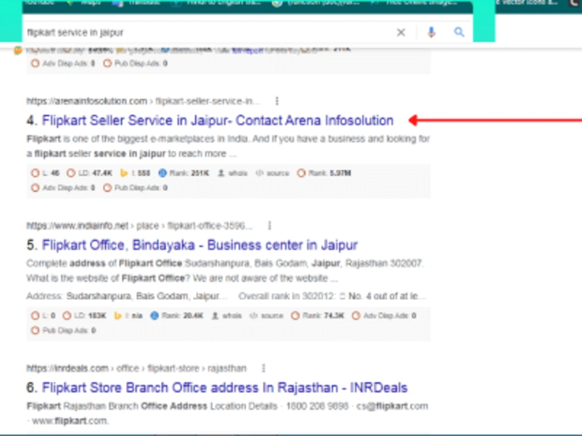582x436 pixels.
Task: Click snippet text 'Complete address of Flipkart Office'
Action: (104, 263)
